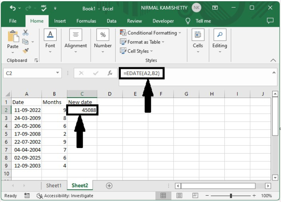This screenshot has height=202, width=281.
Task: Click into the formula bar text
Action: pos(142,73)
